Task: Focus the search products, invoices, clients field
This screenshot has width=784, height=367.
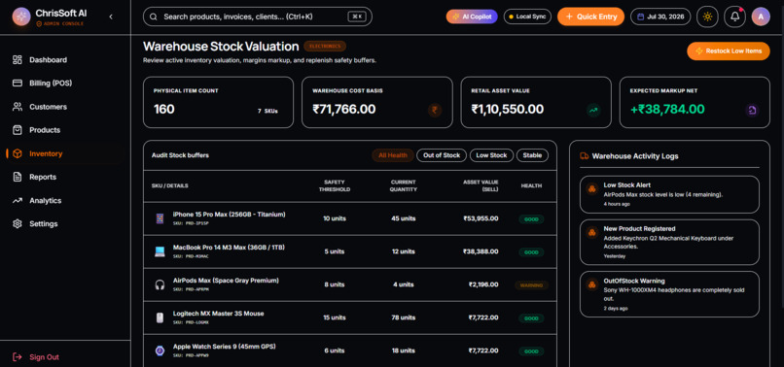Action: click(258, 17)
